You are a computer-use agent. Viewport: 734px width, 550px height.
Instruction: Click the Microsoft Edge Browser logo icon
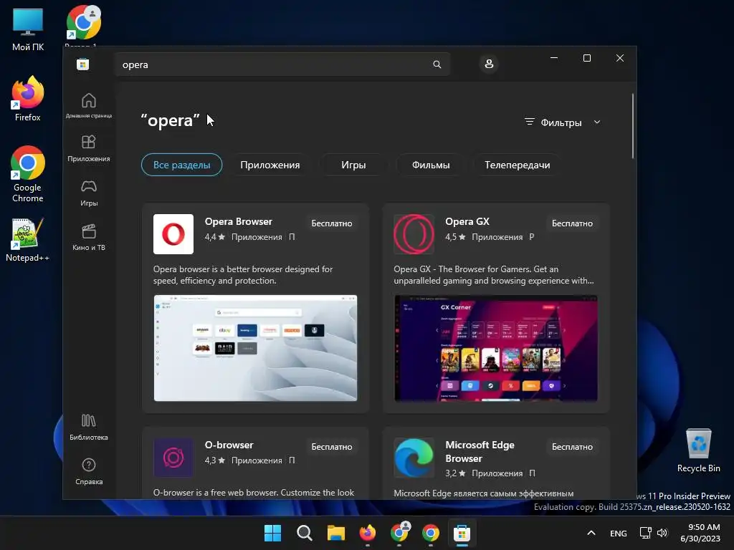pyautogui.click(x=414, y=458)
